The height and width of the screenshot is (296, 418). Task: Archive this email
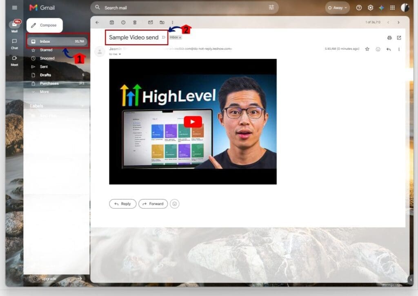[112, 22]
